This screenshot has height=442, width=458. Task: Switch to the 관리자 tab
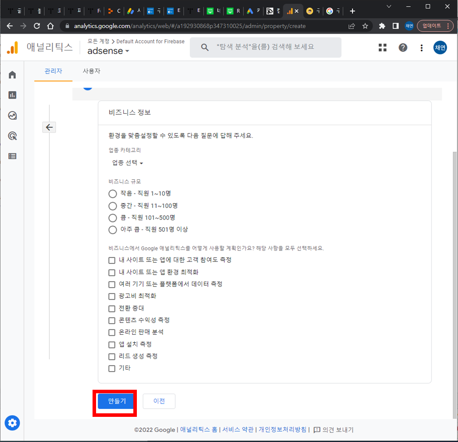point(53,71)
